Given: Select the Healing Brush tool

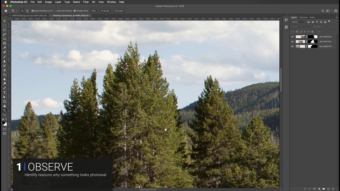Looking at the screenshot, I should 5,52.
